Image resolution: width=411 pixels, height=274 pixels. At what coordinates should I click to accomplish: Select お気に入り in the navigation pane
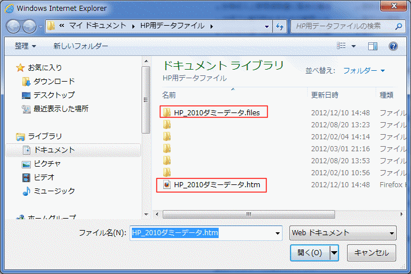39,68
